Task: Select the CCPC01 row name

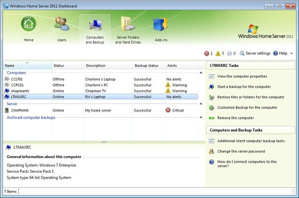Action: [17, 85]
